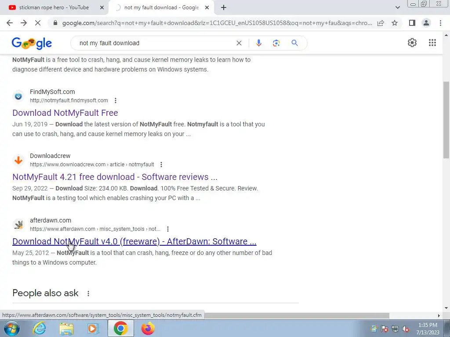Viewport: 450px width, 337px height.
Task: Go to the Google doodle home logo
Action: pos(32,43)
